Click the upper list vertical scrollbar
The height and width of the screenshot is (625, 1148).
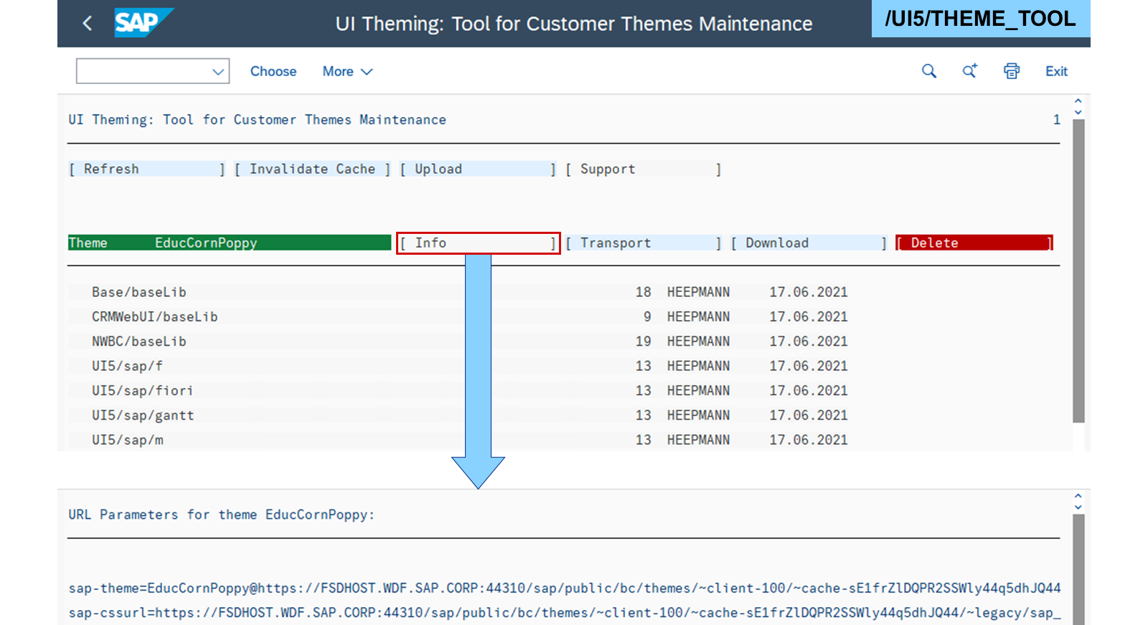1078,271
